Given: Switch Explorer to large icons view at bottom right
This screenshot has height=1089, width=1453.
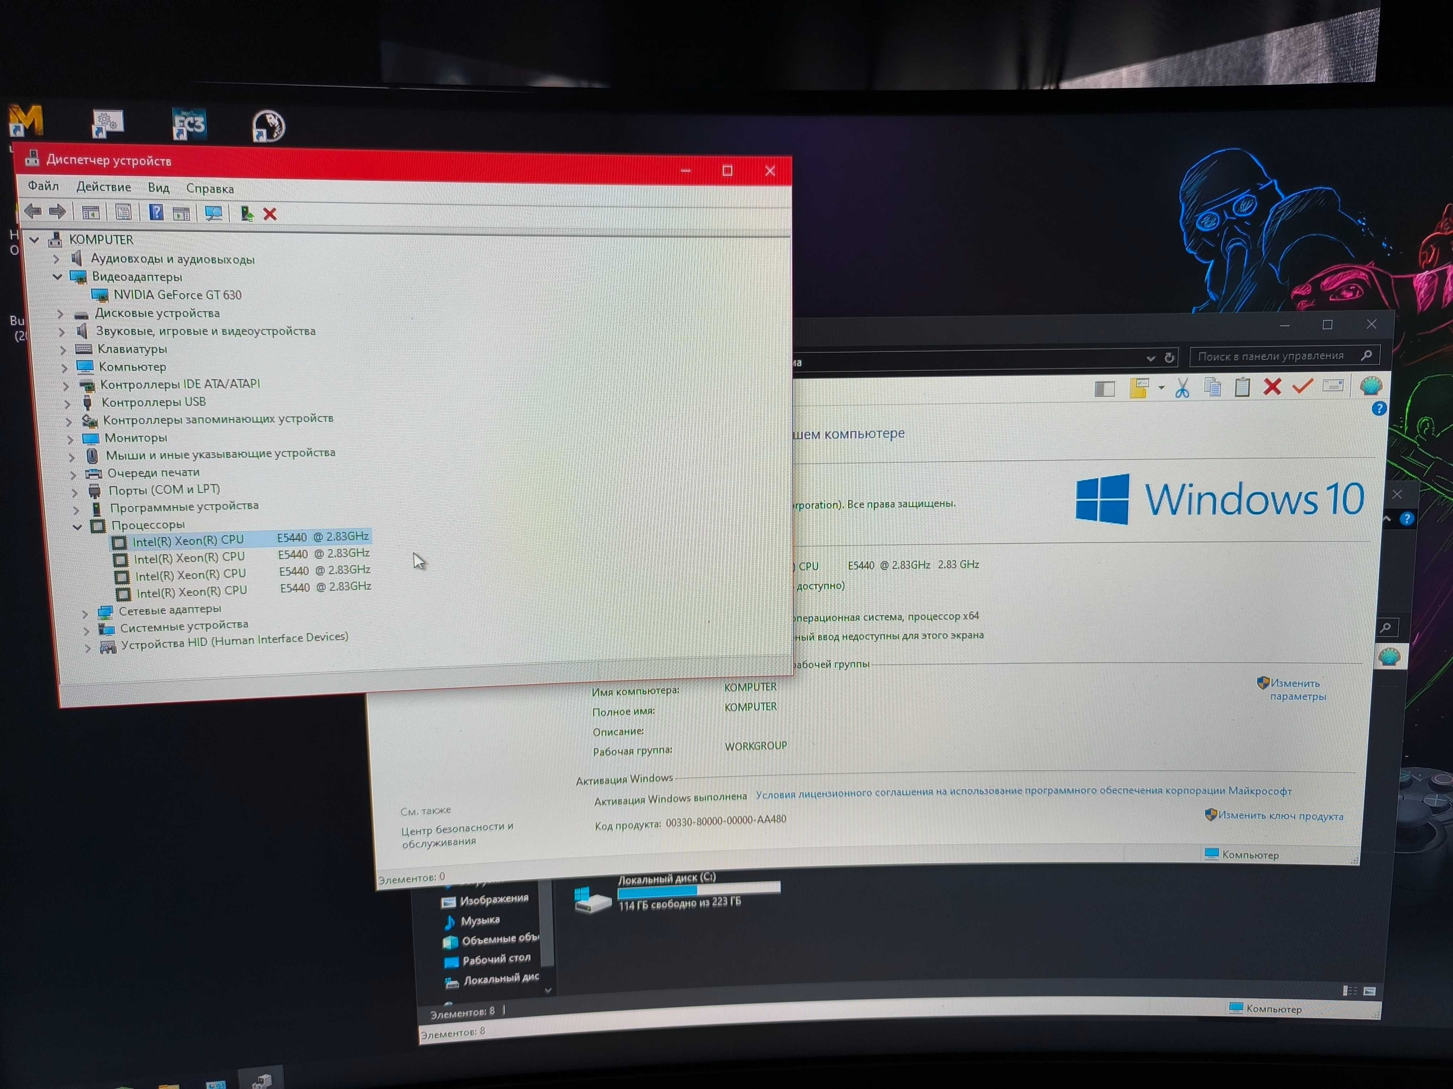Looking at the screenshot, I should [x=1370, y=991].
